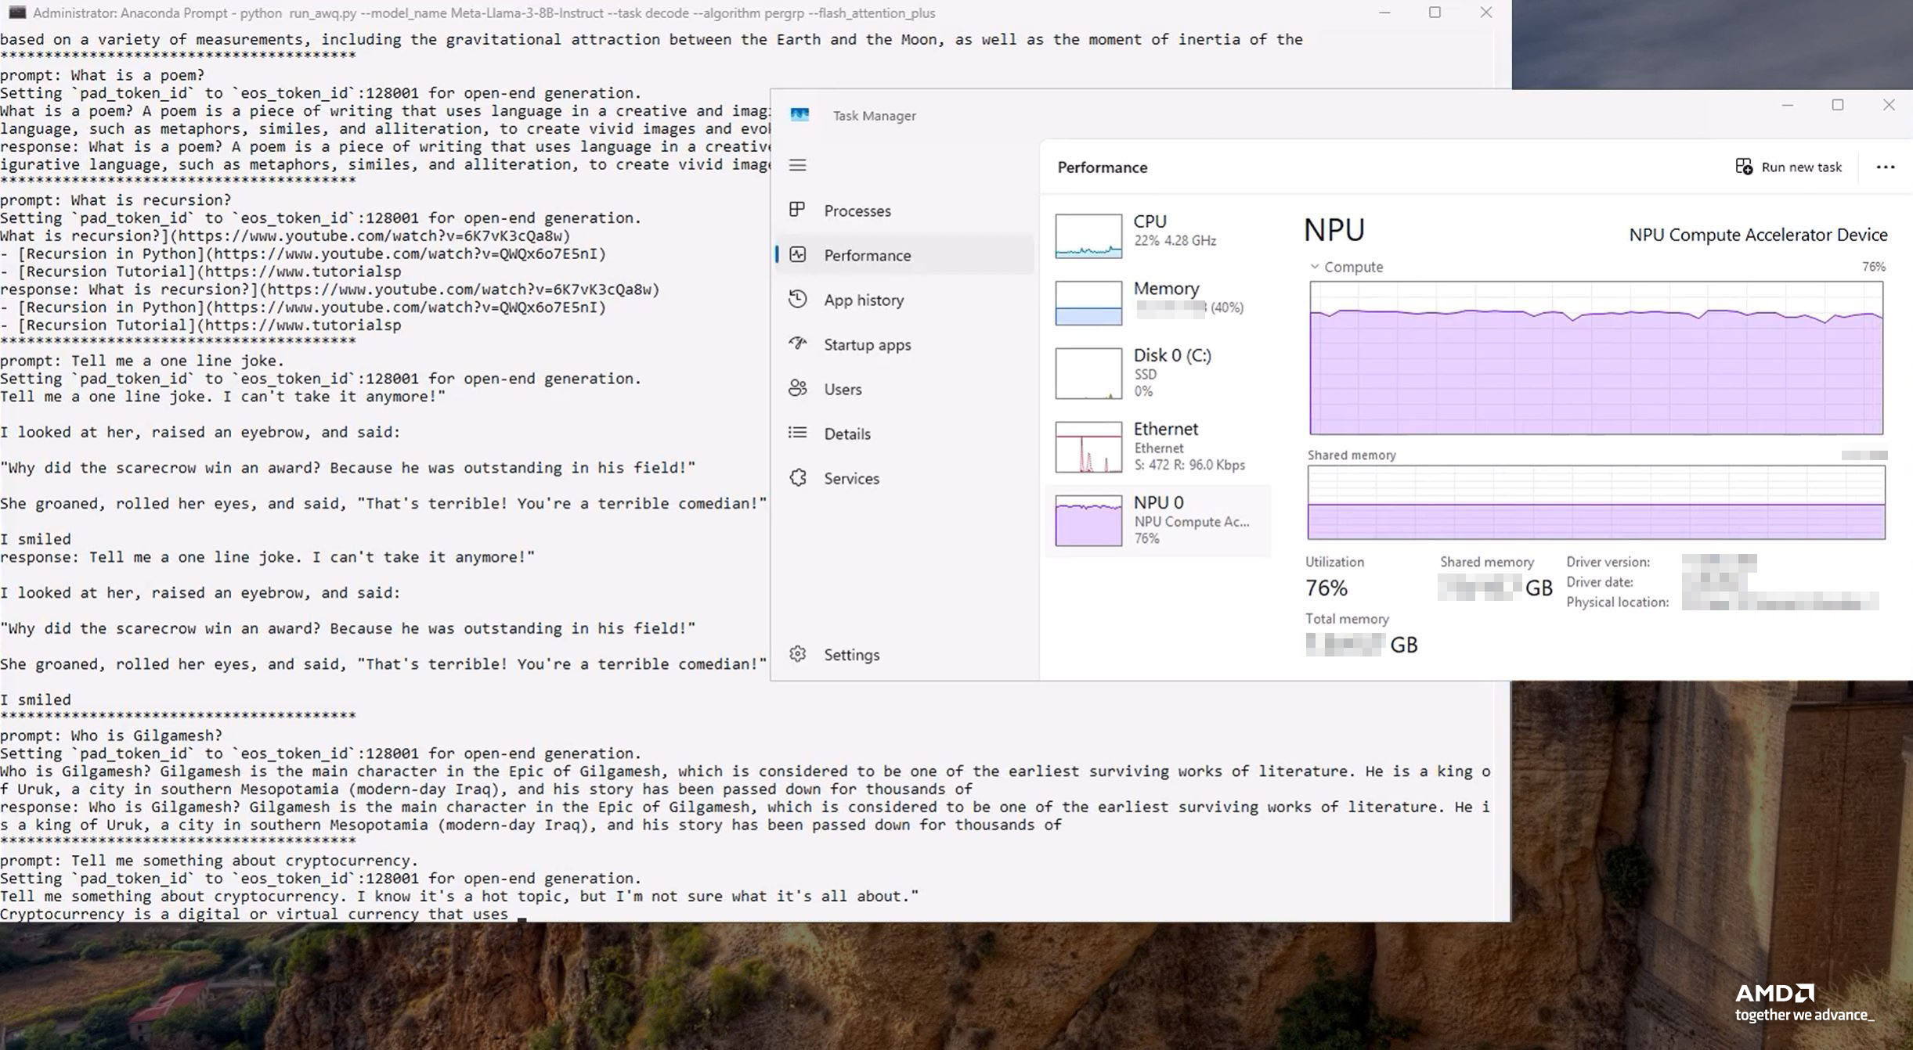Open the Processes page icon
Image resolution: width=1913 pixels, height=1050 pixels.
(x=797, y=210)
